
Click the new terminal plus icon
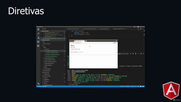pyautogui.click(x=131, y=54)
